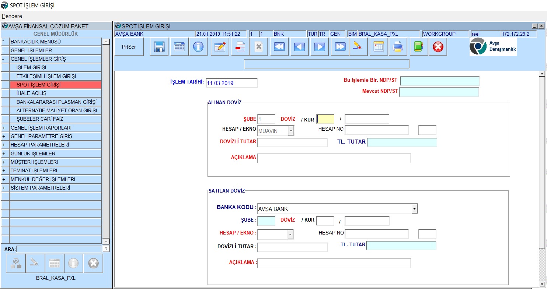This screenshot has height=289, width=547.
Task: Go to first record with double-left arrow
Action: (279, 47)
